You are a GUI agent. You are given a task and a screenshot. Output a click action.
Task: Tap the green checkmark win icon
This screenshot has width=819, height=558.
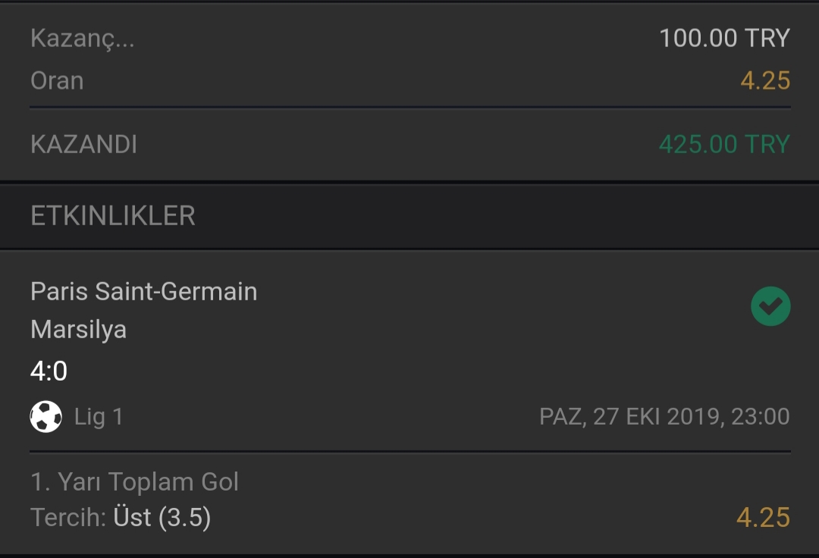(x=770, y=306)
